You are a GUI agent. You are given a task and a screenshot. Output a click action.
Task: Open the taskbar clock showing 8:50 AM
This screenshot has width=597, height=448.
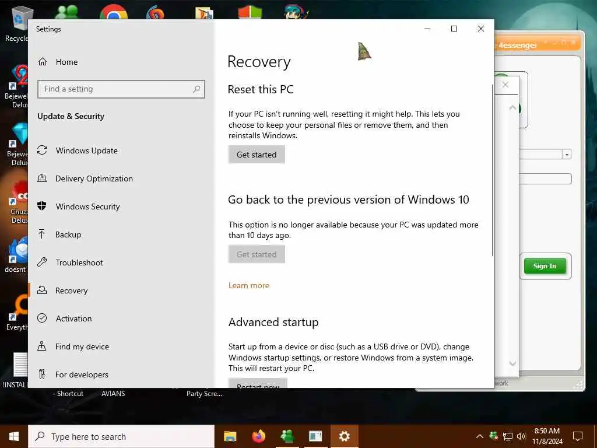[x=547, y=436]
